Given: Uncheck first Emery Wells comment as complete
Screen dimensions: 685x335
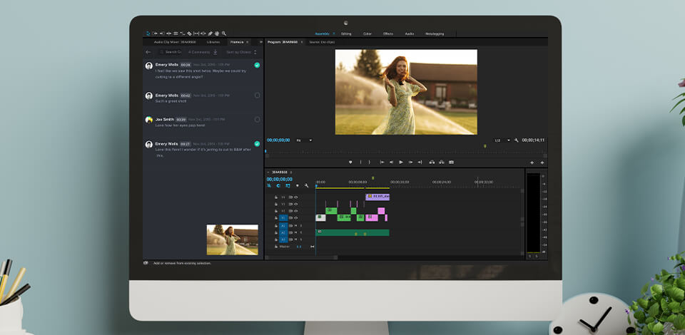Looking at the screenshot, I should point(257,66).
